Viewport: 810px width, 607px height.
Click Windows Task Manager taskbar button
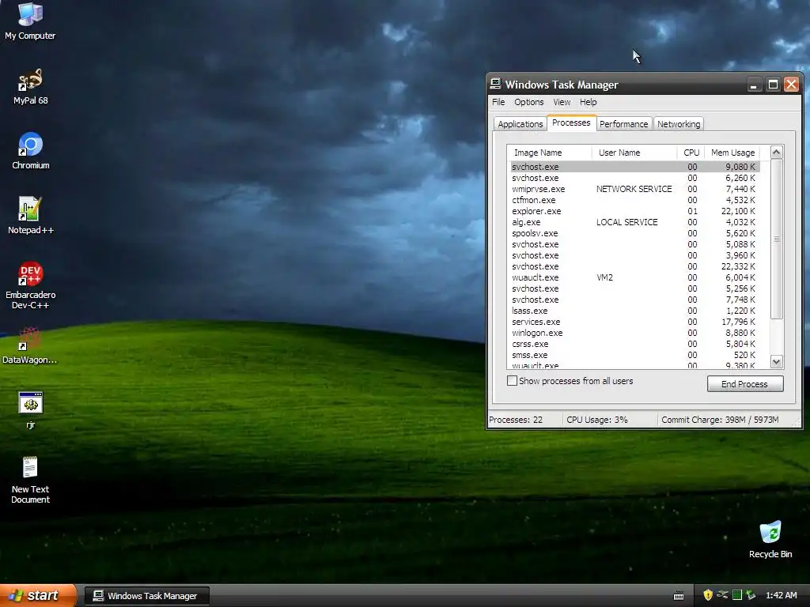coord(146,596)
